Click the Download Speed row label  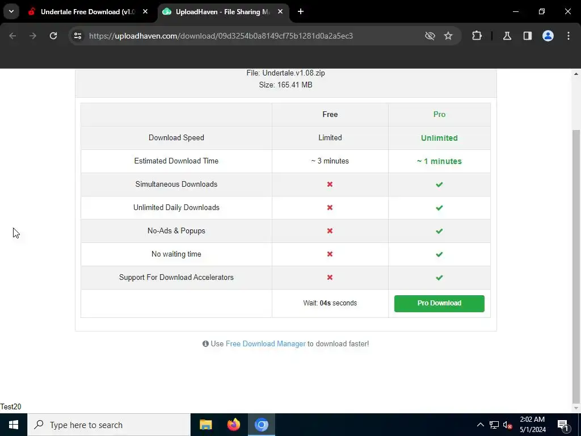pyautogui.click(x=176, y=137)
